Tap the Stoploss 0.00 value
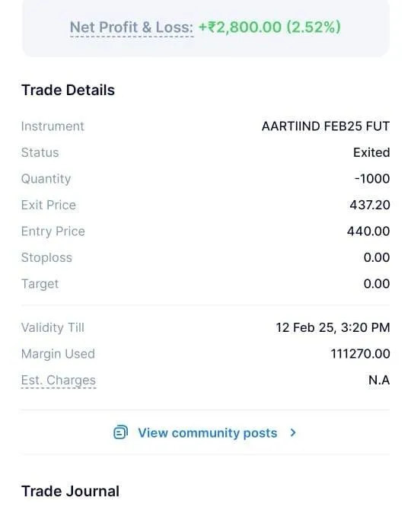 377,257
